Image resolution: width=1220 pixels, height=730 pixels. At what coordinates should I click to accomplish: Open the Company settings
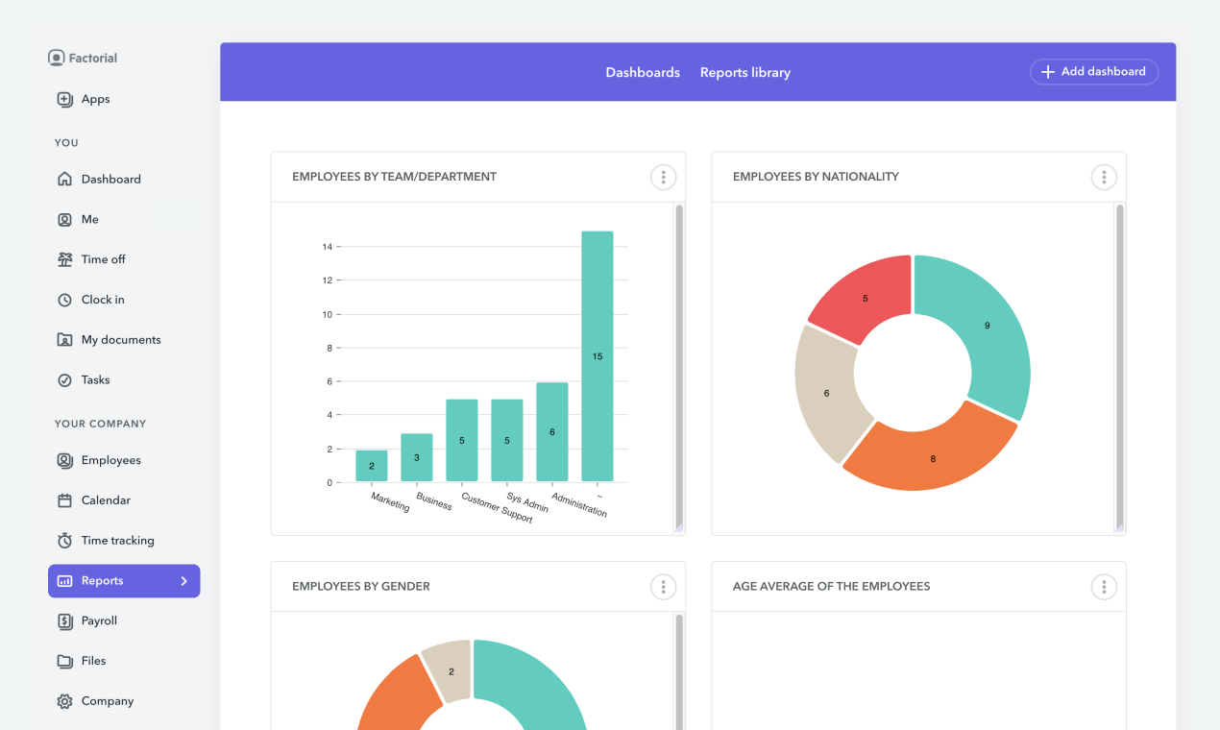tap(106, 700)
